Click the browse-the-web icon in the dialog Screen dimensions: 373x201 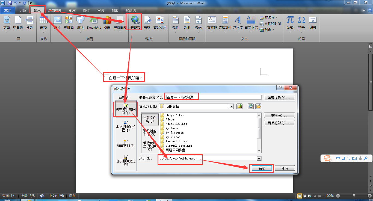click(x=251, y=106)
